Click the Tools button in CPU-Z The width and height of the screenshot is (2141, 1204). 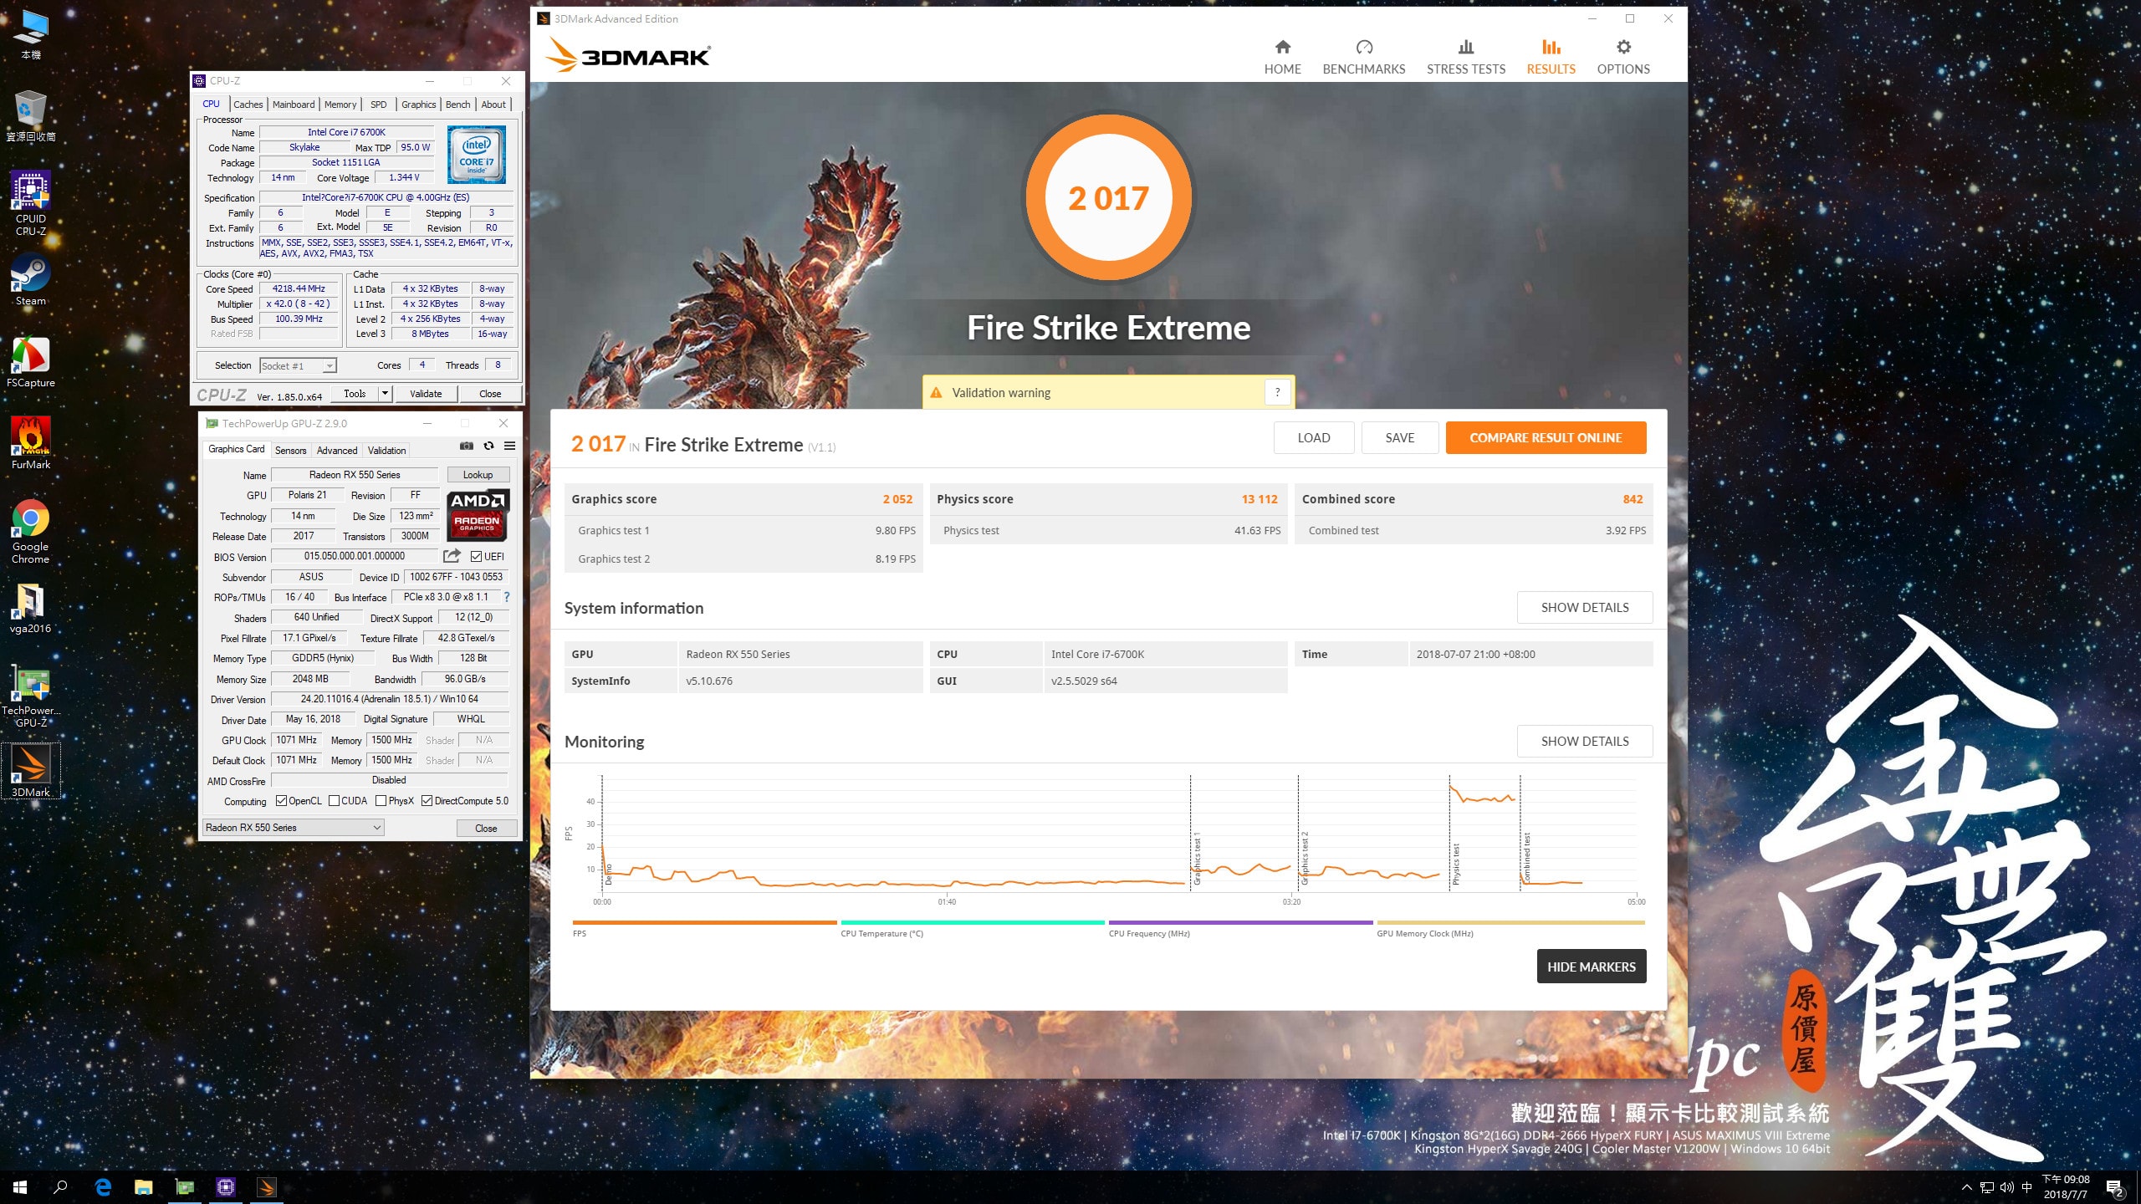[x=355, y=394]
